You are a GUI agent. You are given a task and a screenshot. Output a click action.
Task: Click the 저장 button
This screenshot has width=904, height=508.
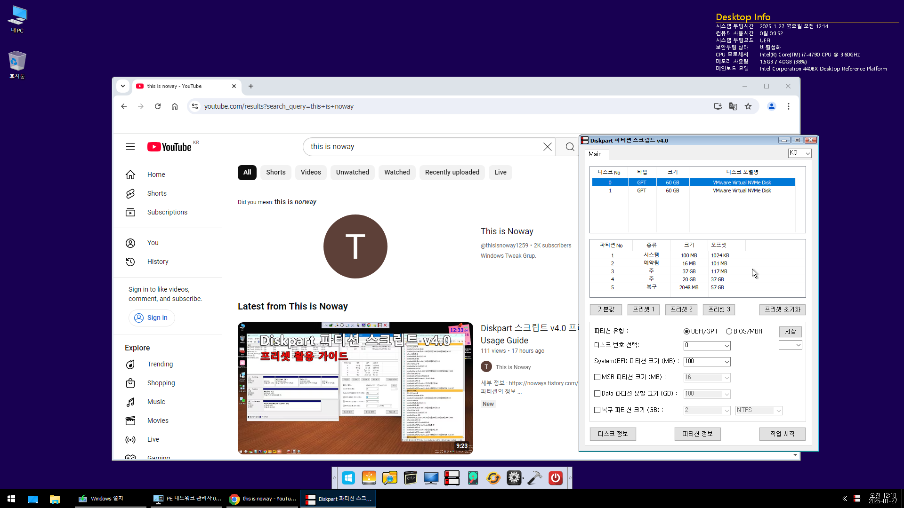pyautogui.click(x=791, y=331)
